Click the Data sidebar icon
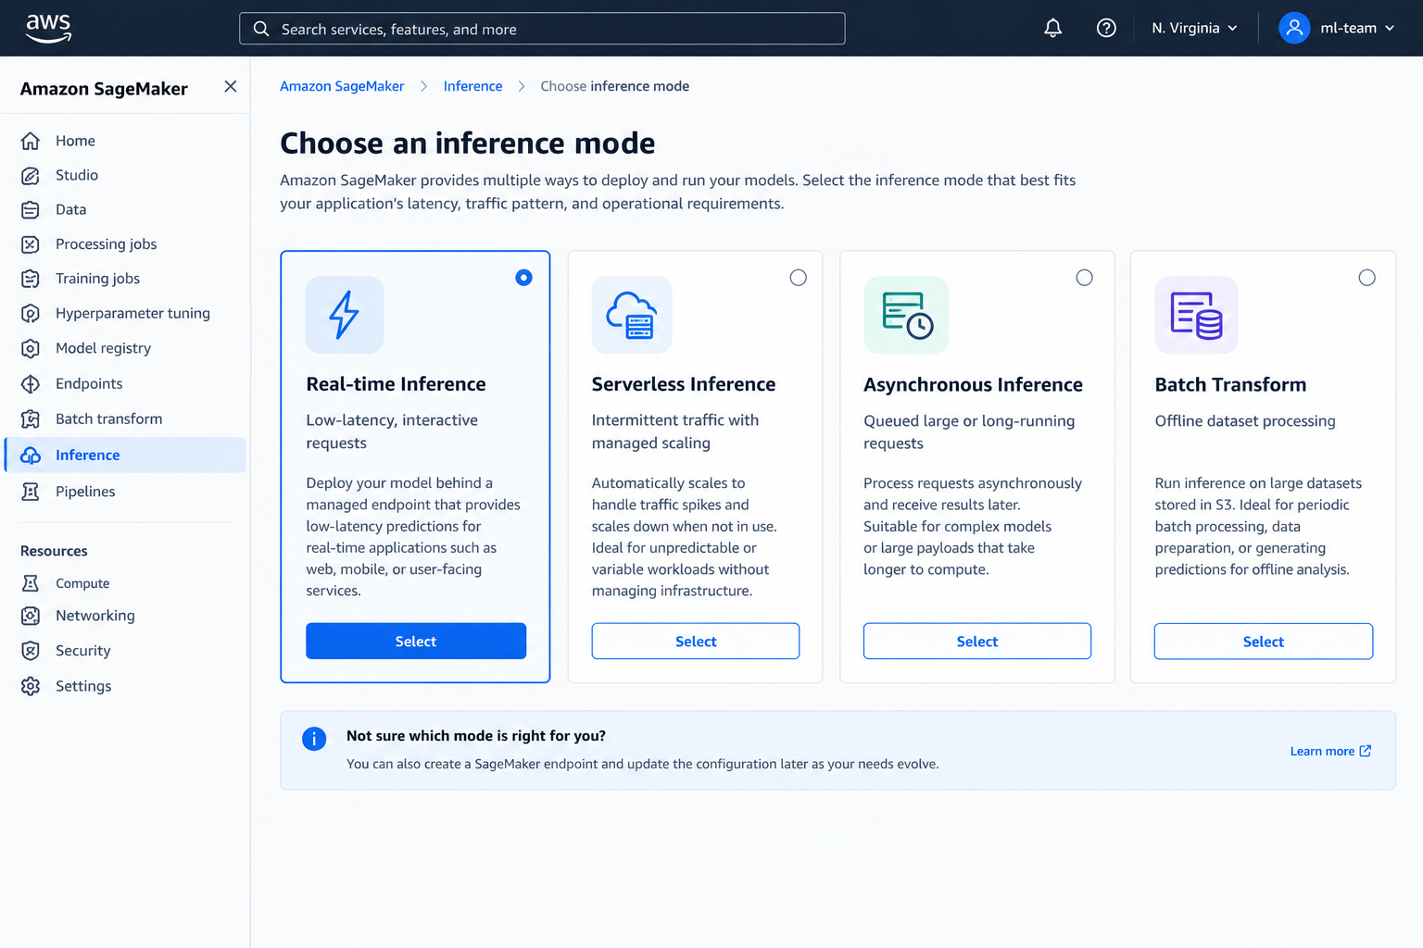The image size is (1423, 948). pyautogui.click(x=31, y=210)
